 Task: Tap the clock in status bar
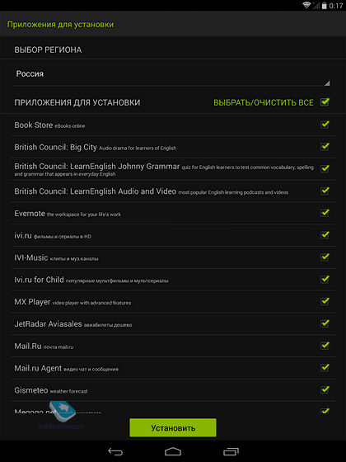coord(336,6)
